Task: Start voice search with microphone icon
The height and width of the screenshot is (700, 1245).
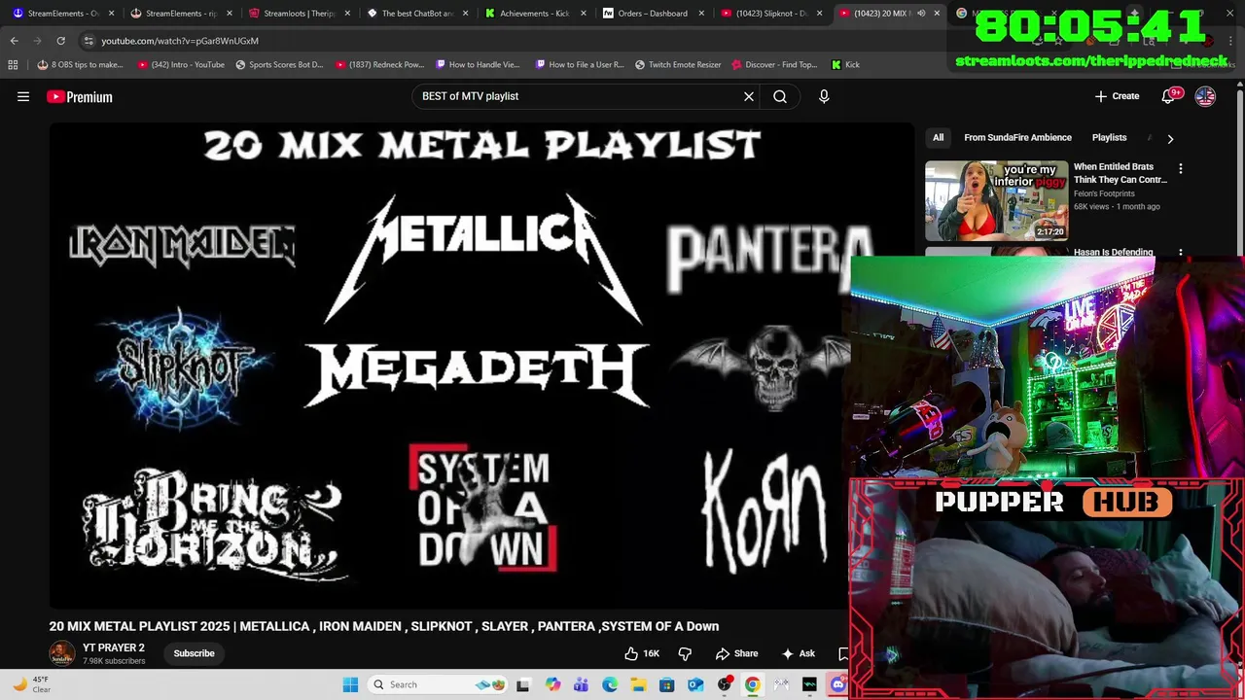Action: coord(824,96)
